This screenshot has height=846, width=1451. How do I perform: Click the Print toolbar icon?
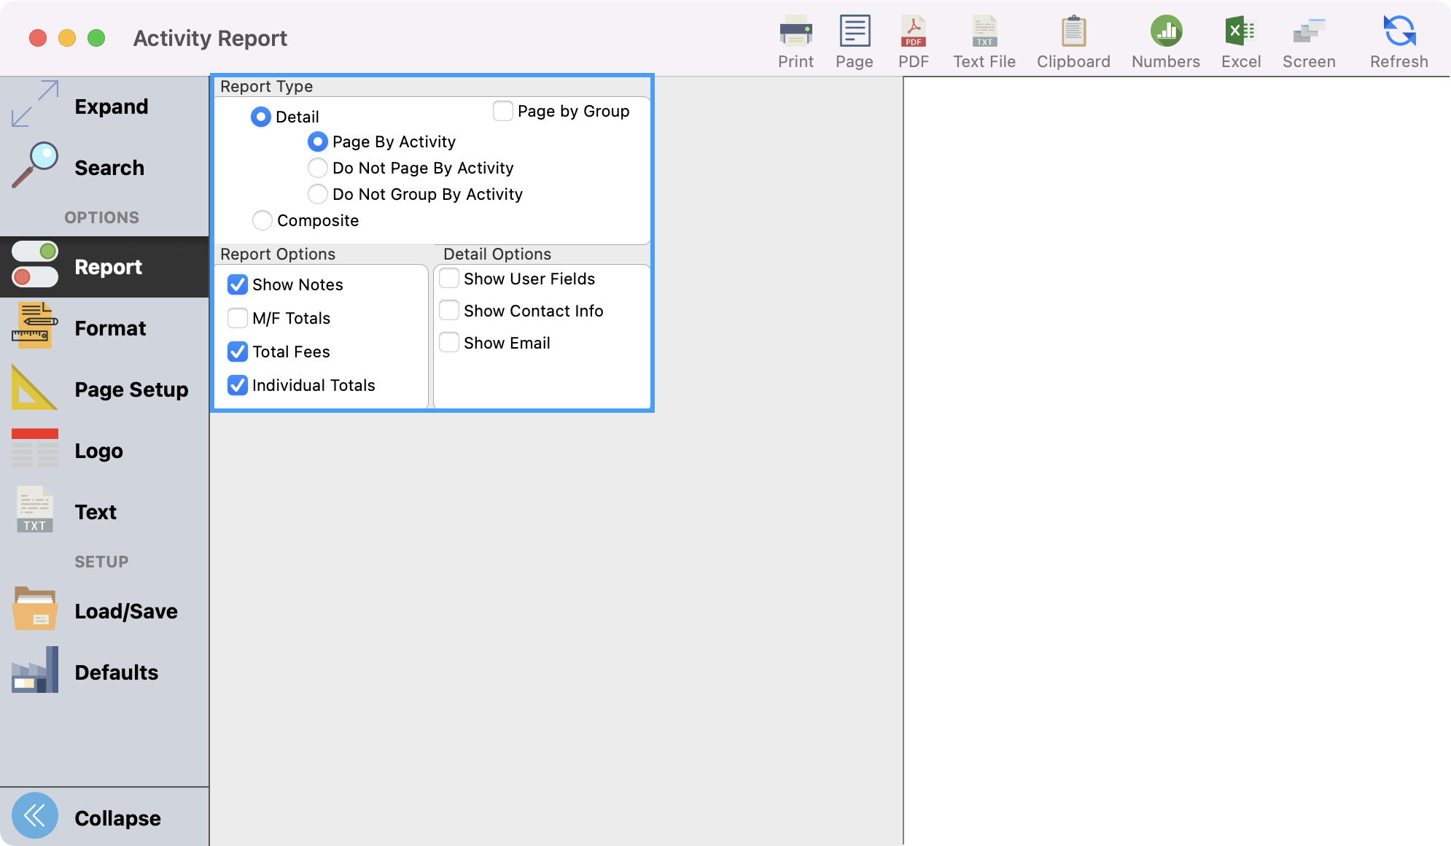[x=795, y=32]
